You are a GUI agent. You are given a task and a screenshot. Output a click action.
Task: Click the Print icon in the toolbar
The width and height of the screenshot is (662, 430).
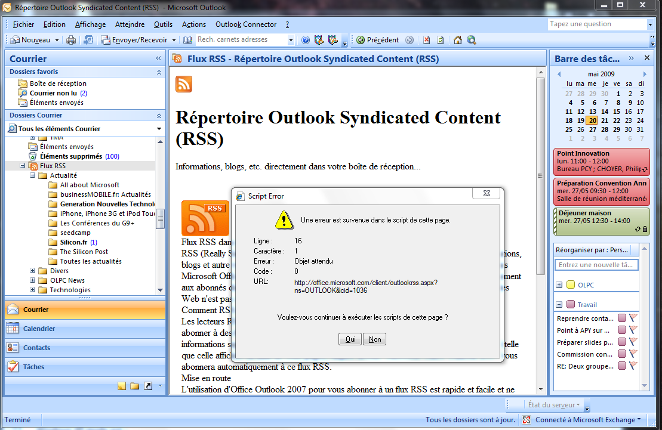point(71,40)
